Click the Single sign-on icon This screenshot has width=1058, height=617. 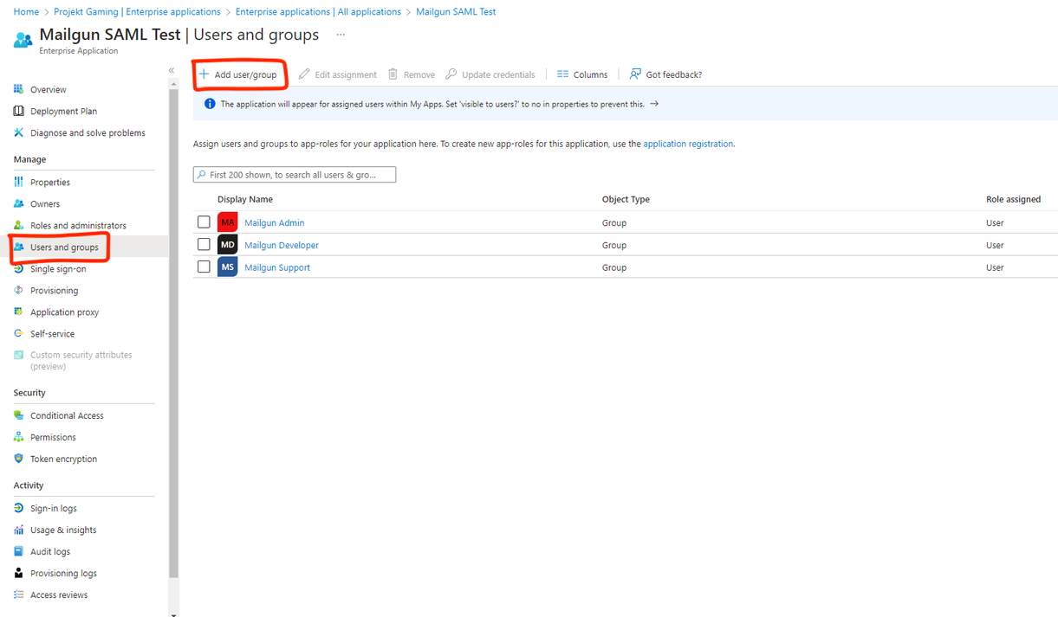click(19, 268)
